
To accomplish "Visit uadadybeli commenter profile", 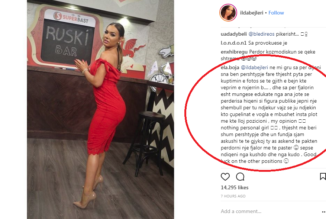I will (x=234, y=34).
